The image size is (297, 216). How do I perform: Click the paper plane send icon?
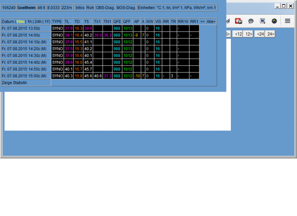228,21
